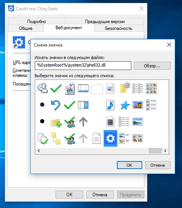Click the right scroll arrow of icon list
The width and height of the screenshot is (182, 208).
click(165, 151)
